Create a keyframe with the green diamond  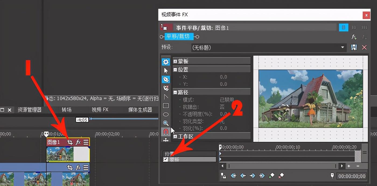271,176
